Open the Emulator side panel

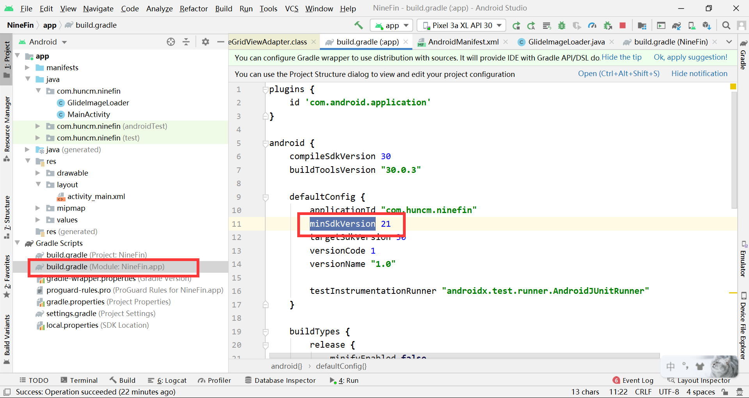click(743, 259)
